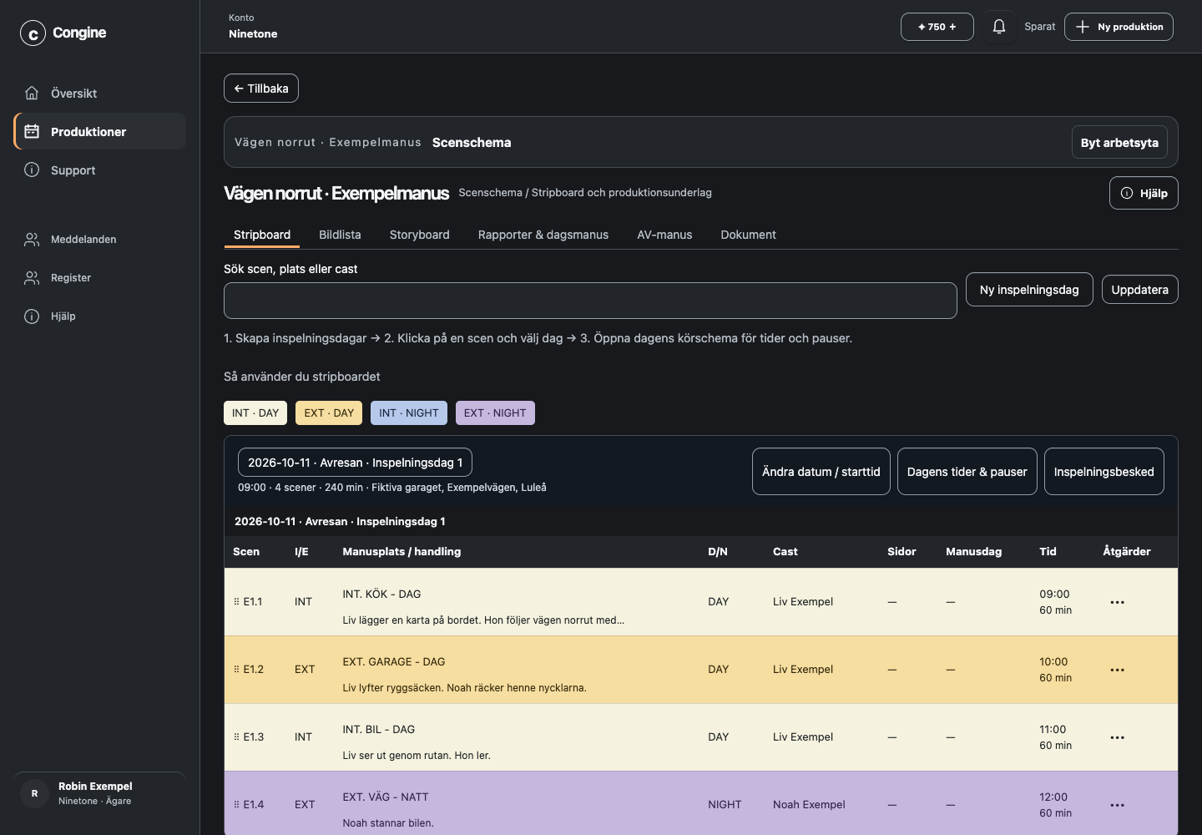Open Support in the sidebar
Viewport: 1202px width, 835px height.
99,170
